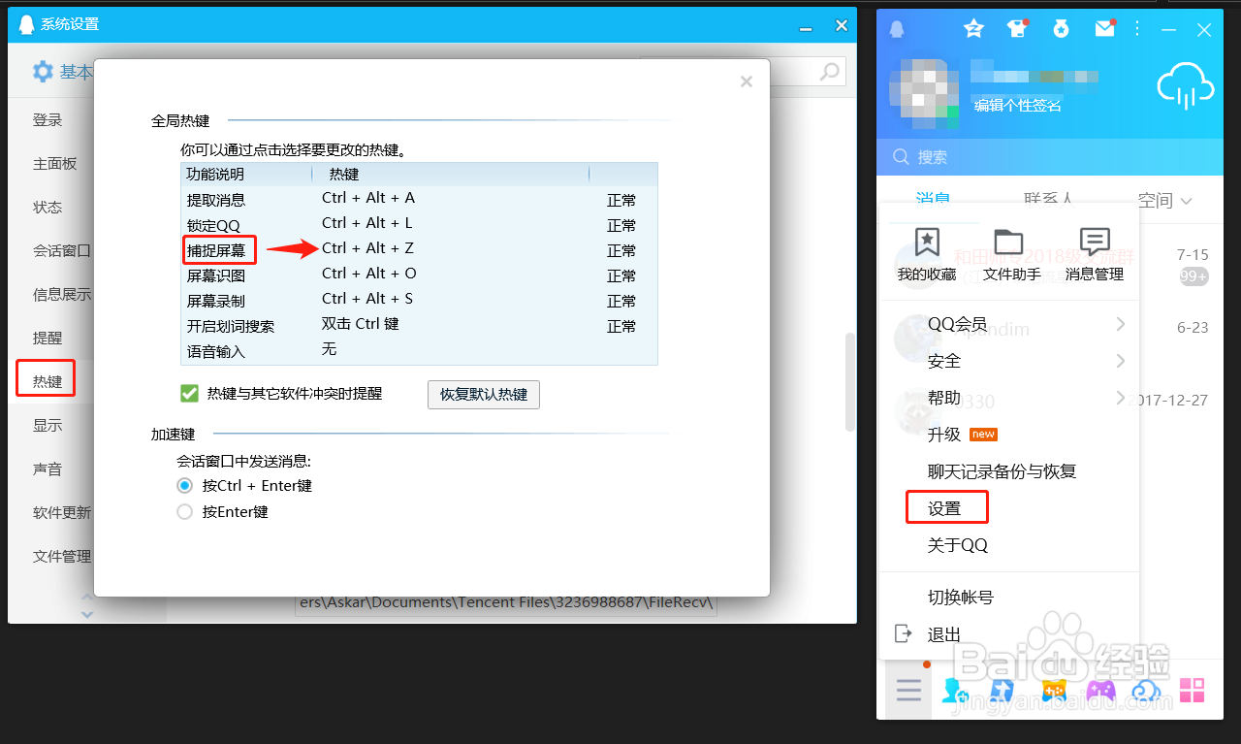
Task: Switch to 联系人 tab
Action: (x=1048, y=199)
